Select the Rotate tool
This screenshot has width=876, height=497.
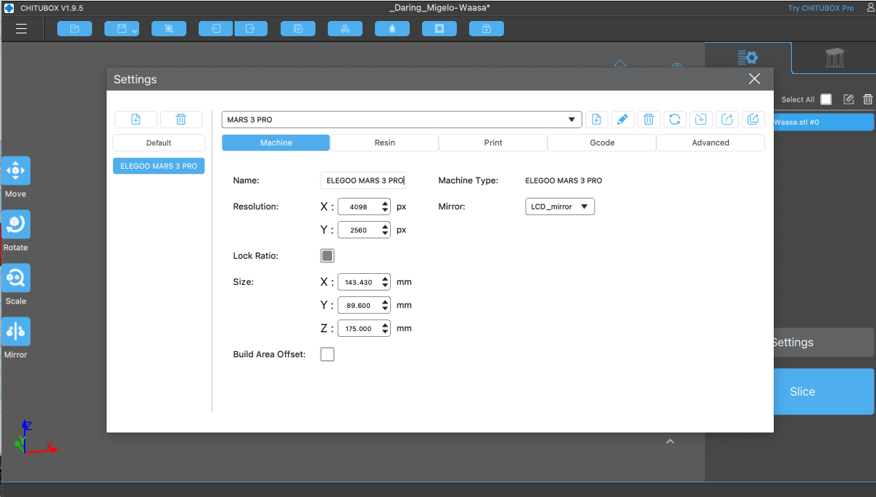coord(15,225)
